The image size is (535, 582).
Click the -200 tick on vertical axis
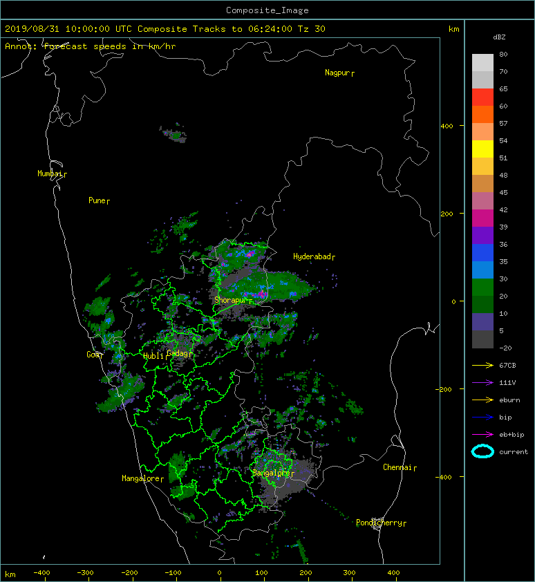444,389
